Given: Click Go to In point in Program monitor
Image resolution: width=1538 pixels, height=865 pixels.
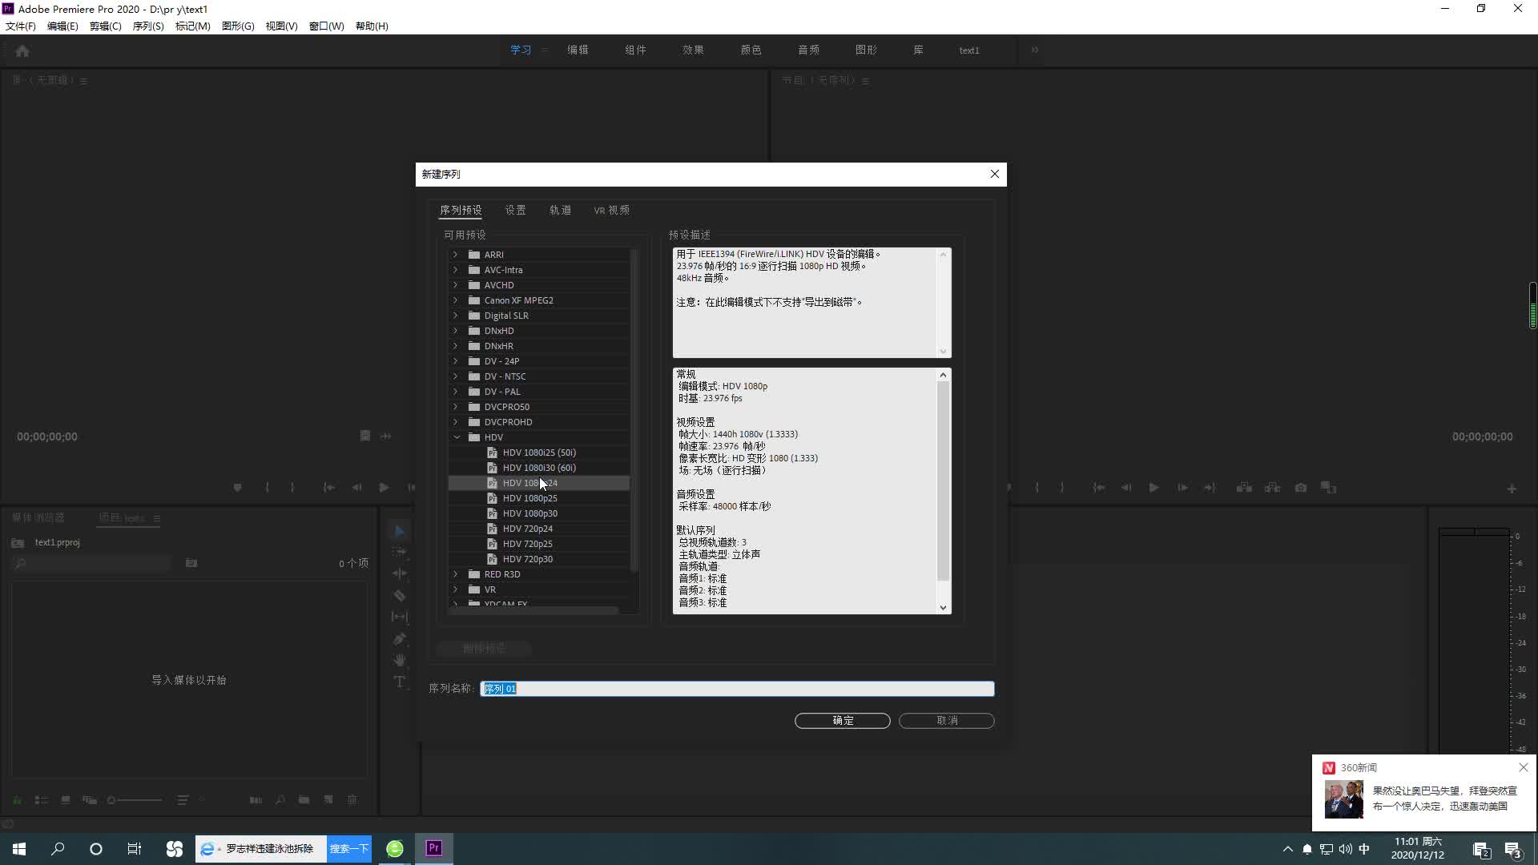Looking at the screenshot, I should (1099, 487).
